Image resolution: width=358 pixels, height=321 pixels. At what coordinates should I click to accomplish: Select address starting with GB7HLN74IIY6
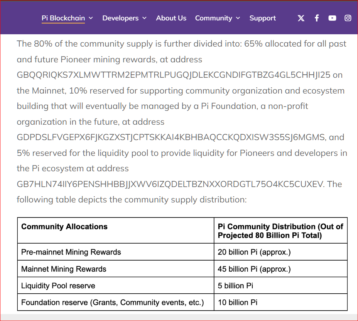tap(170, 184)
